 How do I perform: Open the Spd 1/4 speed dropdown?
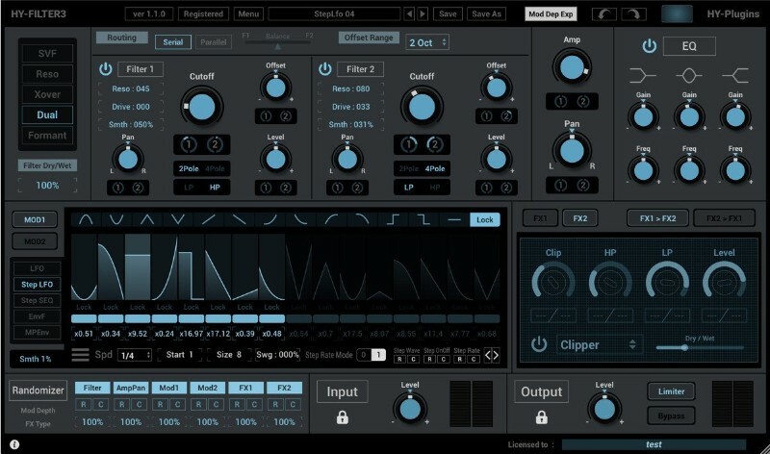coord(134,355)
